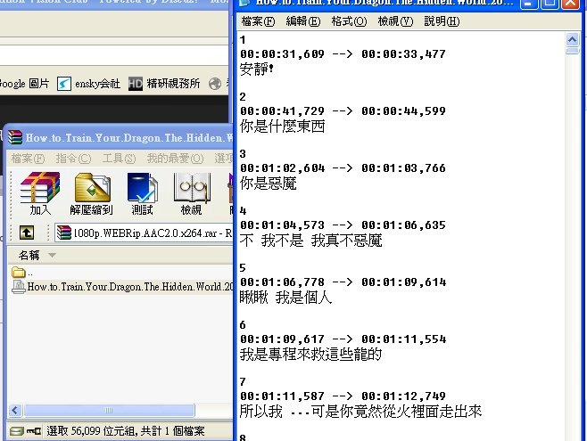Click the key icon in the WinRAR status bar
This screenshot has width=587, height=441.
click(34, 431)
